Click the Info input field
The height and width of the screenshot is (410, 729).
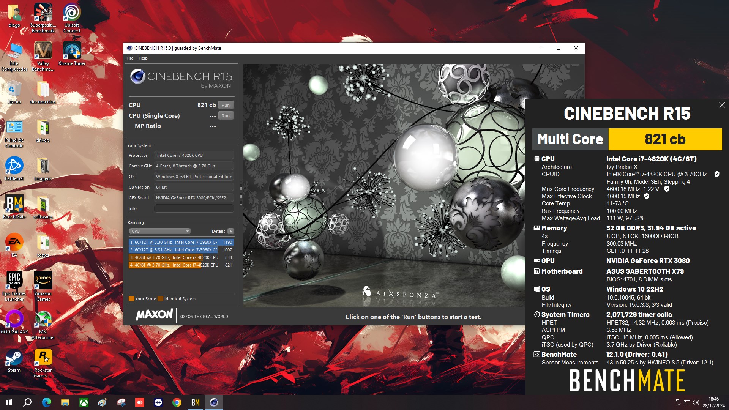point(194,208)
